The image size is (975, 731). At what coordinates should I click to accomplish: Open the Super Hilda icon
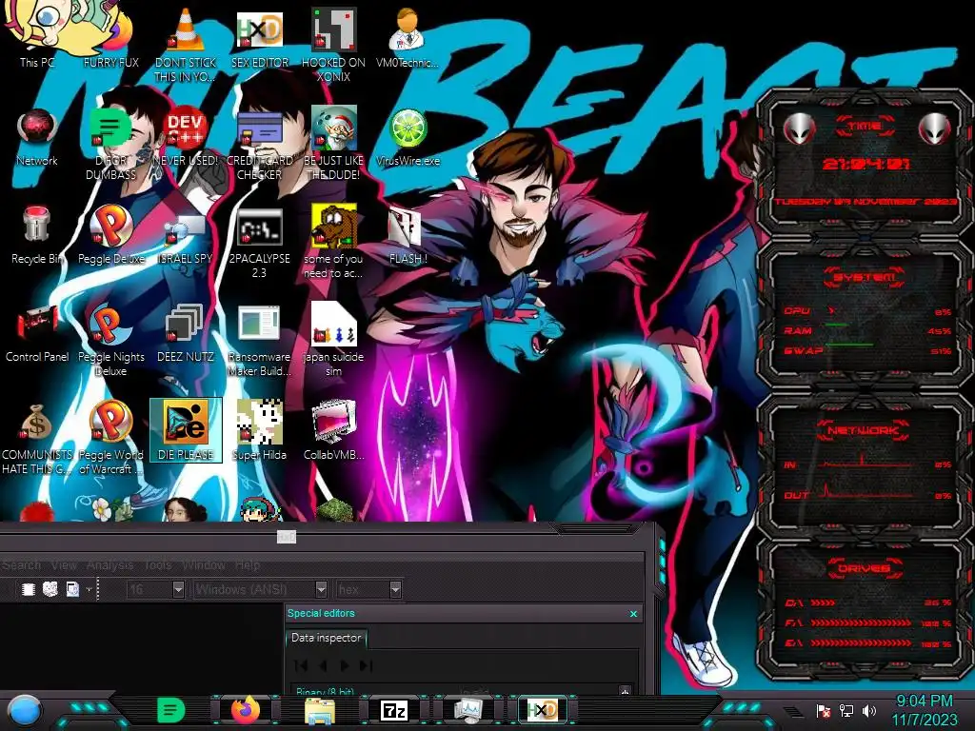[x=259, y=430]
